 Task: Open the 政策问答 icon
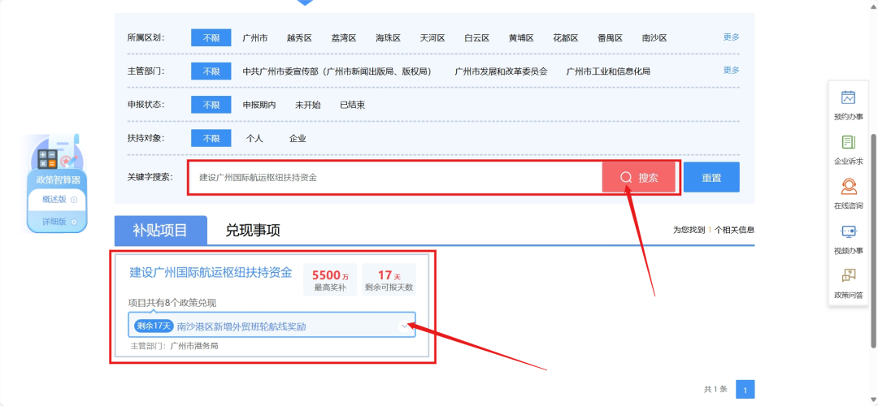click(848, 274)
